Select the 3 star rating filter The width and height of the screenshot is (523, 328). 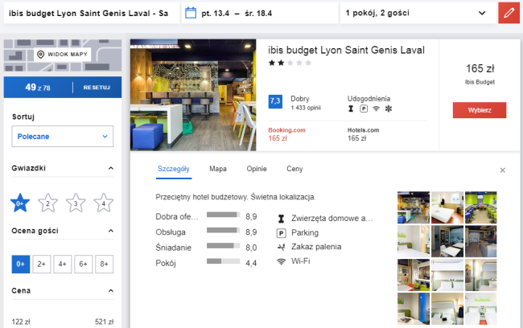pos(76,203)
